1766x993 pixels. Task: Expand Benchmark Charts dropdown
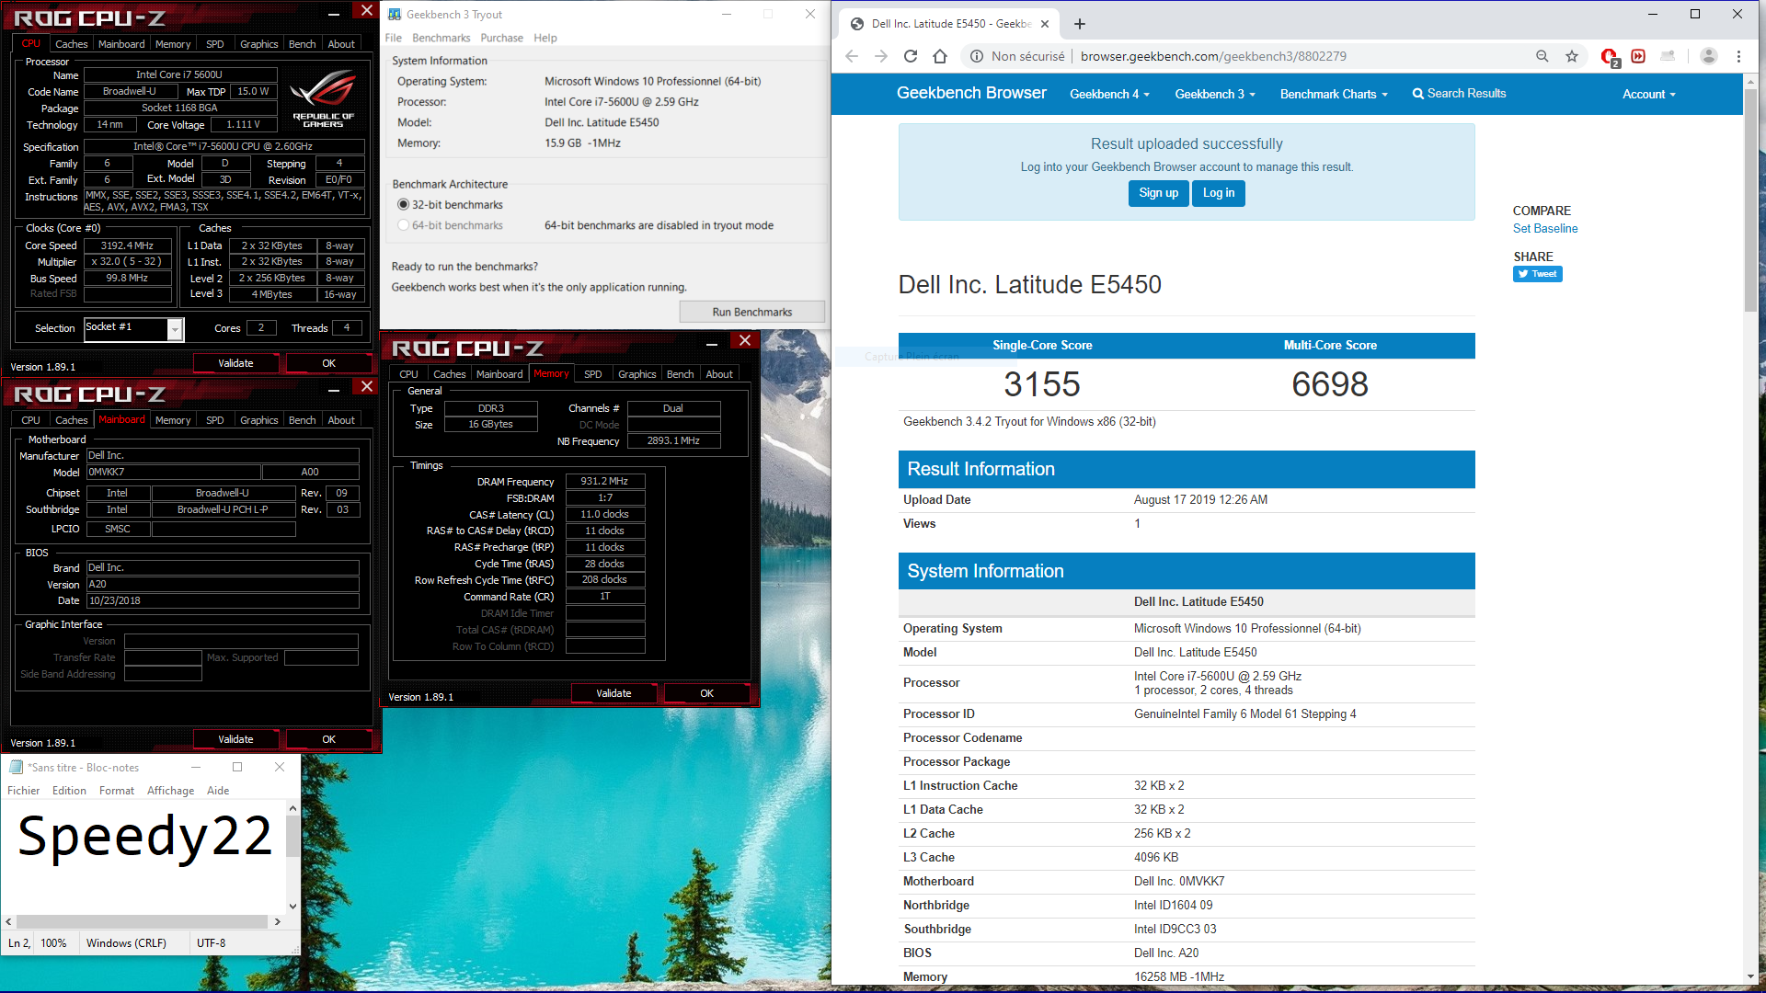tap(1334, 94)
